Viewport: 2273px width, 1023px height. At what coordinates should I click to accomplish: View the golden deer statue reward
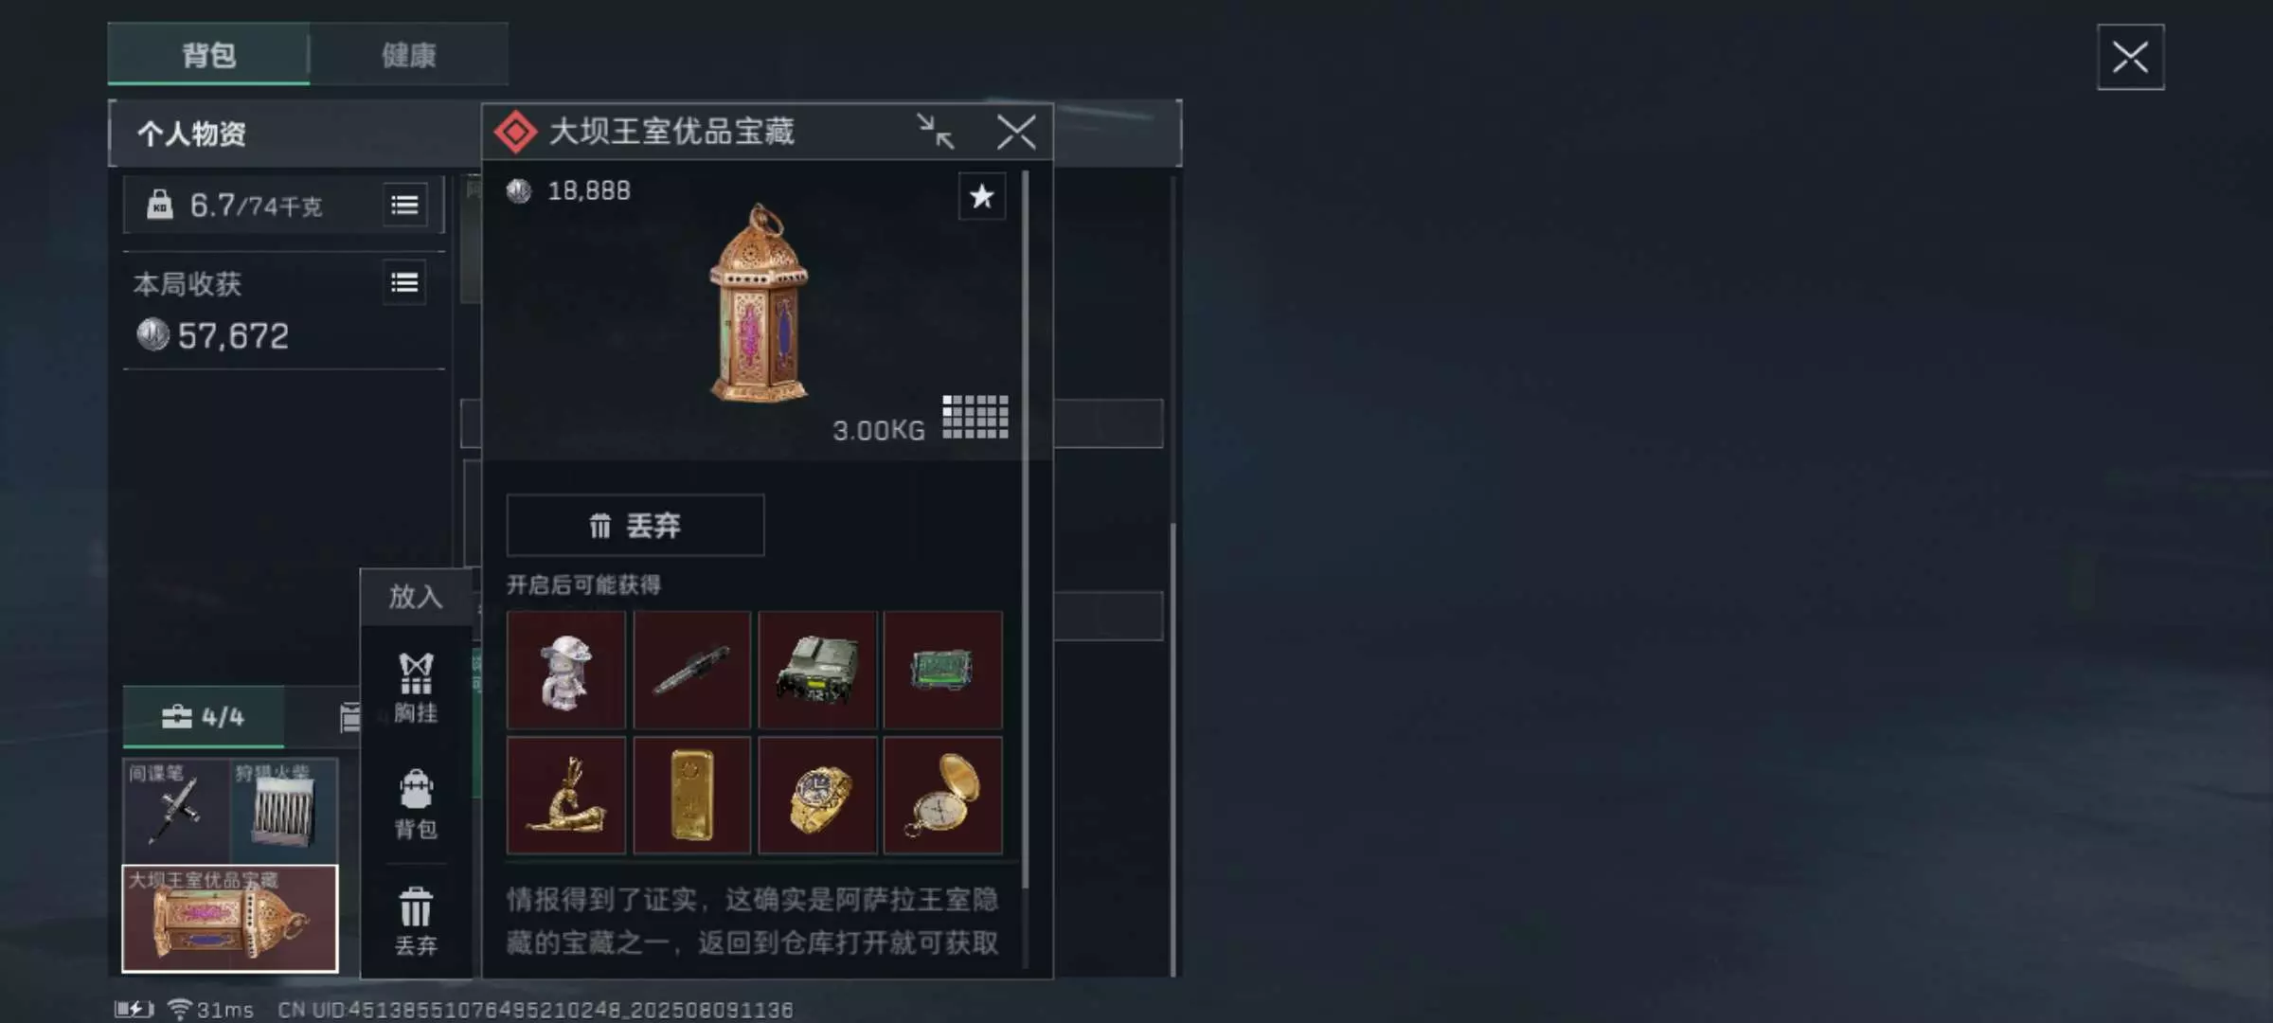pos(566,796)
